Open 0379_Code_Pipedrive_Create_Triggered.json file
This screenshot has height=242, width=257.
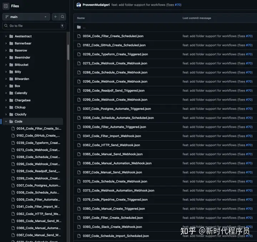pos(115,199)
